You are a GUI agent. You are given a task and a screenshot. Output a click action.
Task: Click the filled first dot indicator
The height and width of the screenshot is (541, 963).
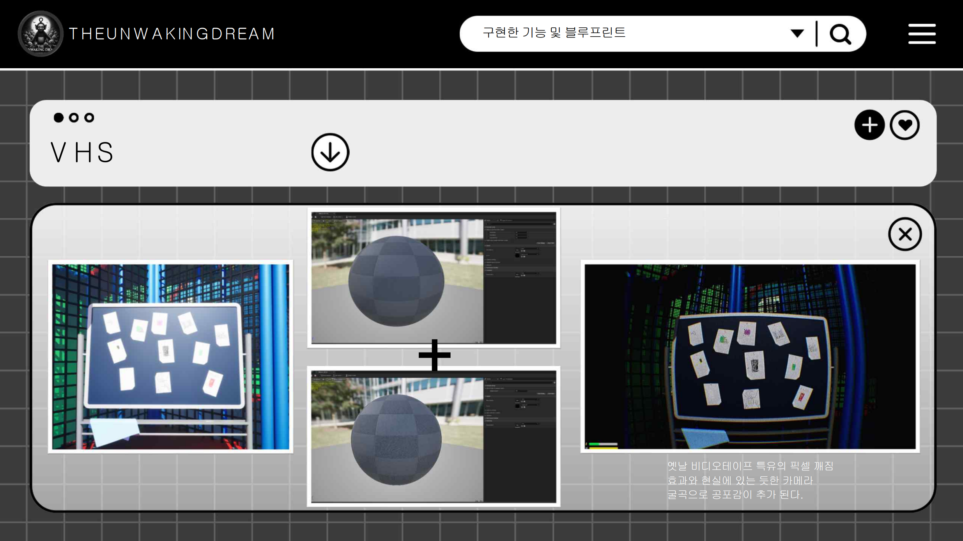coord(58,117)
